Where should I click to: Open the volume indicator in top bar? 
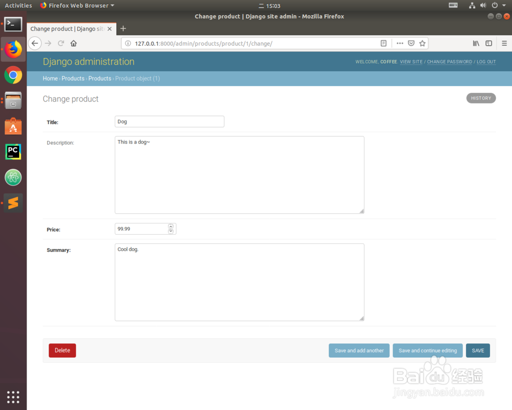tap(483, 6)
